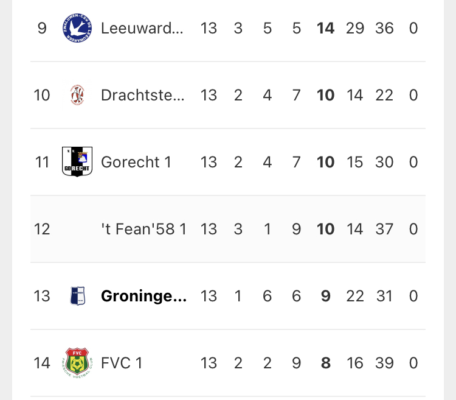Select the bold Groninge... team name
Screen dimensions: 456x400
(x=143, y=296)
